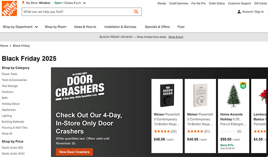Click the account person icon
This screenshot has height=157, width=268.
pyautogui.click(x=239, y=12)
